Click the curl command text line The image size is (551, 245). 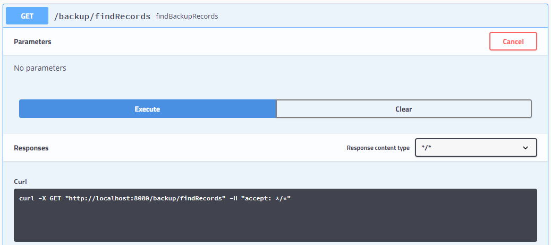point(155,198)
